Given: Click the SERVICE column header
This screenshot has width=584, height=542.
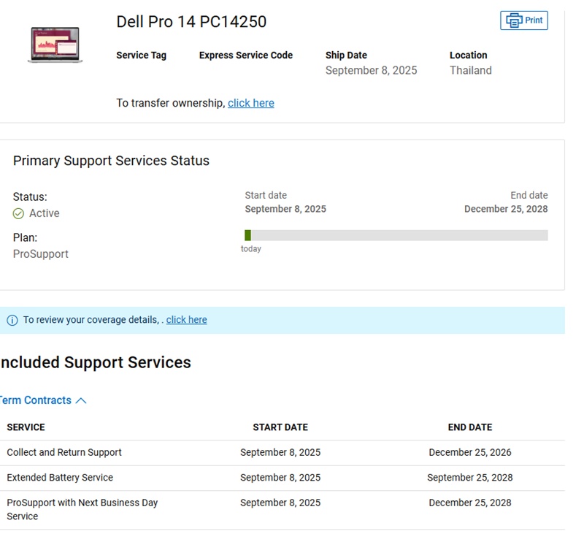Looking at the screenshot, I should (x=26, y=427).
